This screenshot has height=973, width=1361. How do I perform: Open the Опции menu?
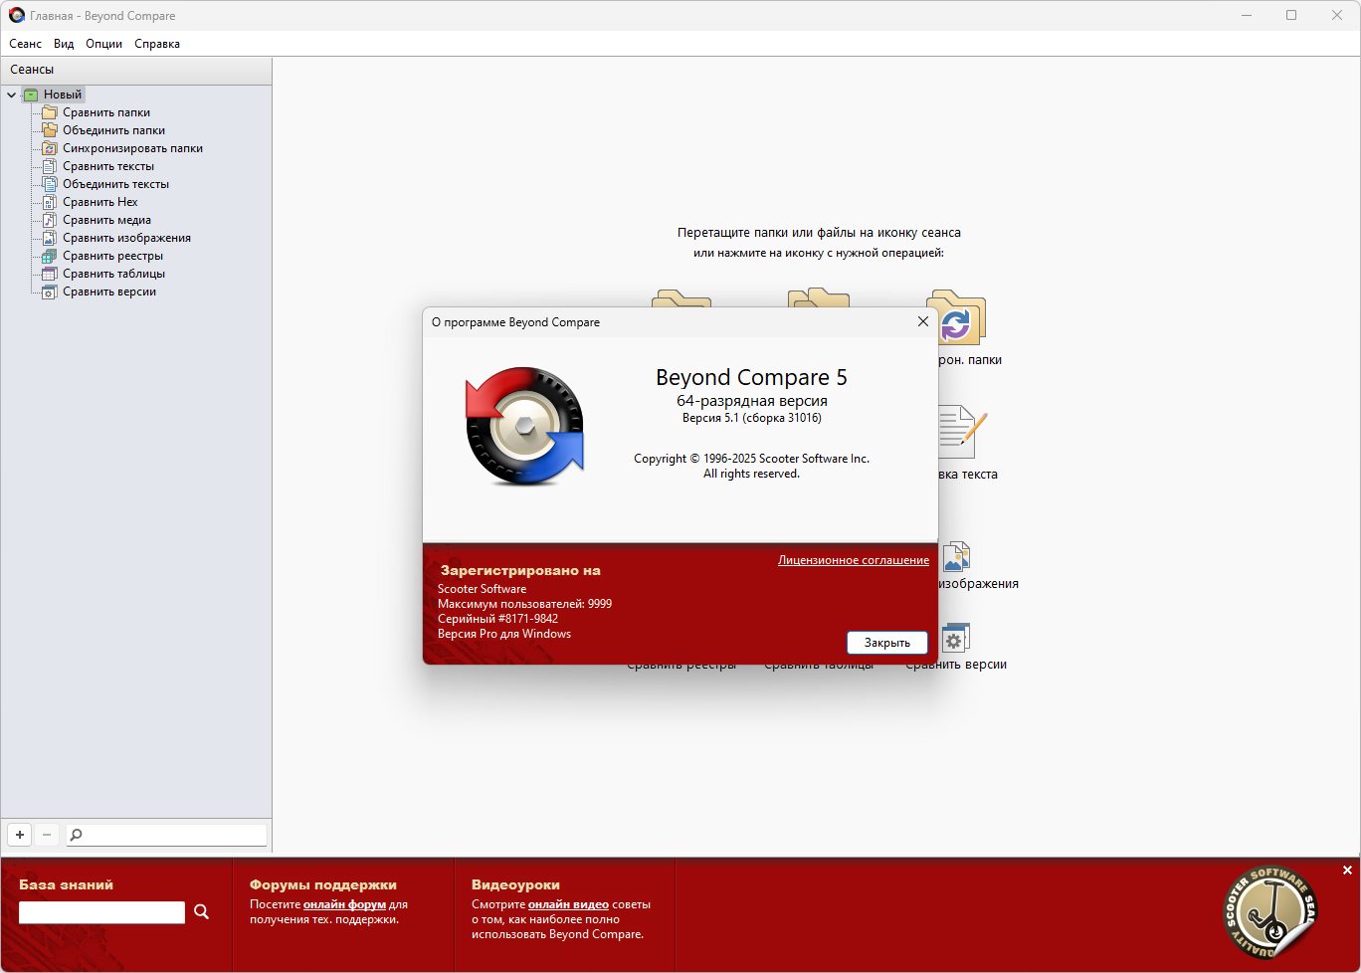[x=103, y=44]
